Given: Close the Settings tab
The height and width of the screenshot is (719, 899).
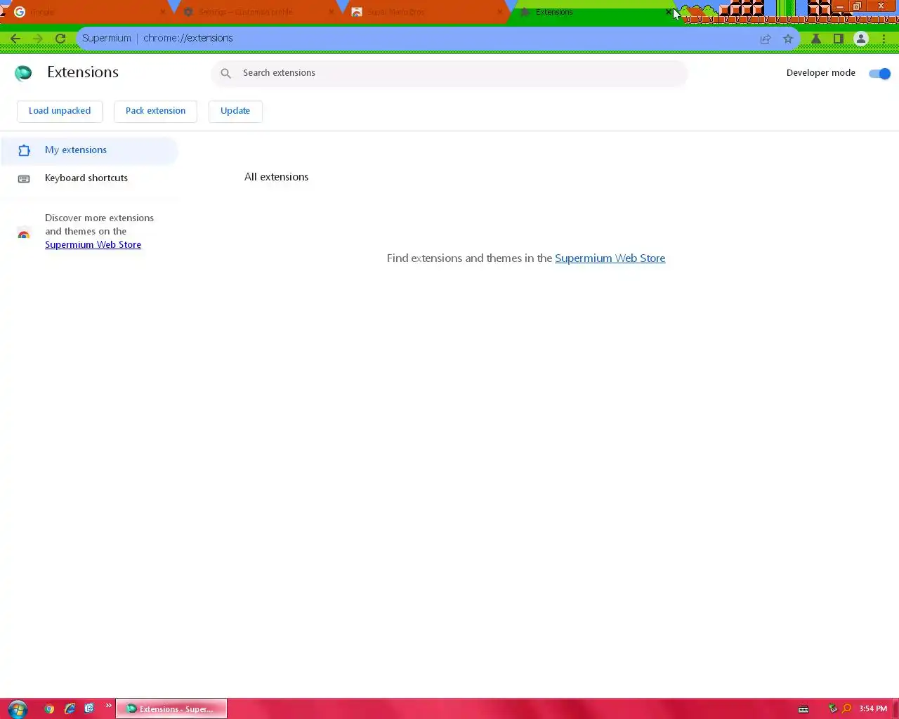Looking at the screenshot, I should pos(331,12).
